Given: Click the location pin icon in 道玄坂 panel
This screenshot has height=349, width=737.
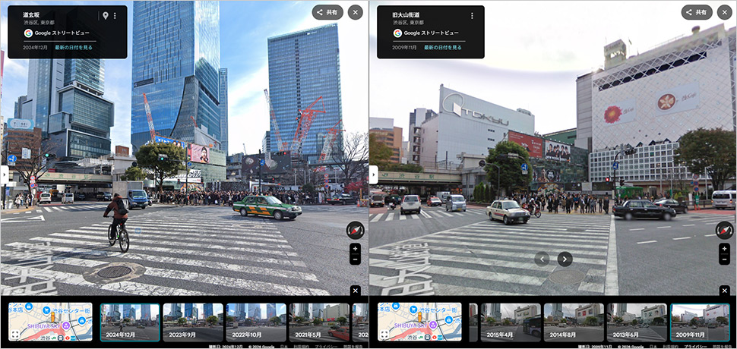Looking at the screenshot, I should [x=106, y=15].
